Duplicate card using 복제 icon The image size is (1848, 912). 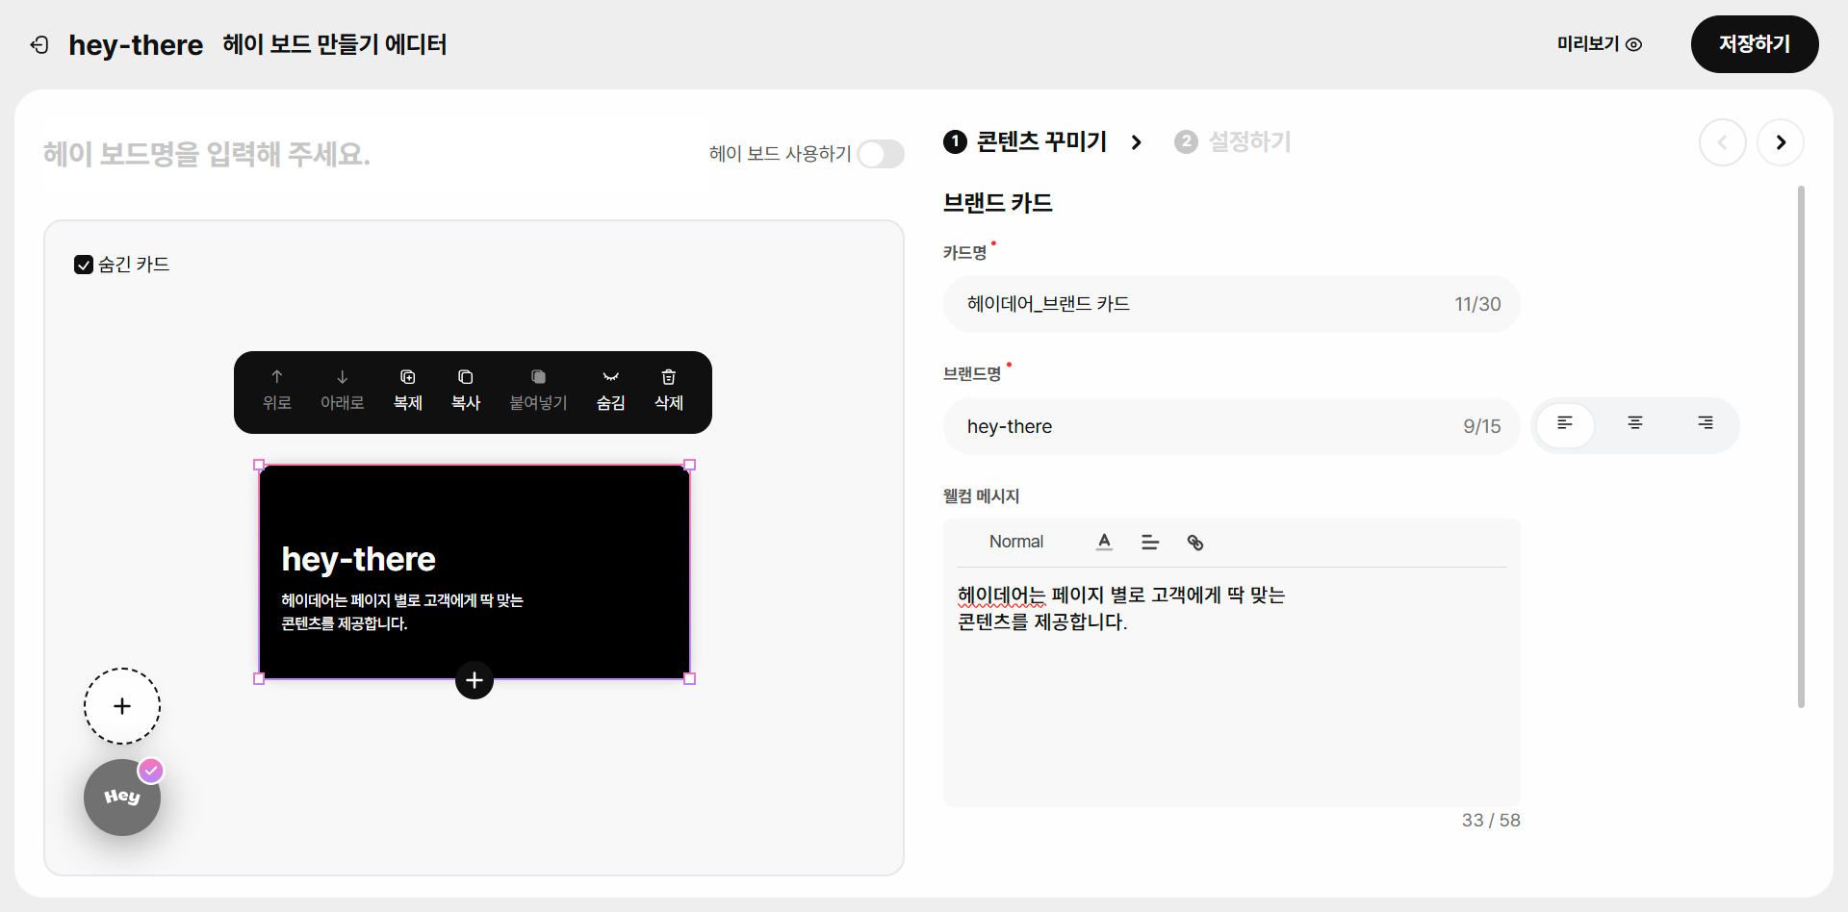(x=408, y=390)
